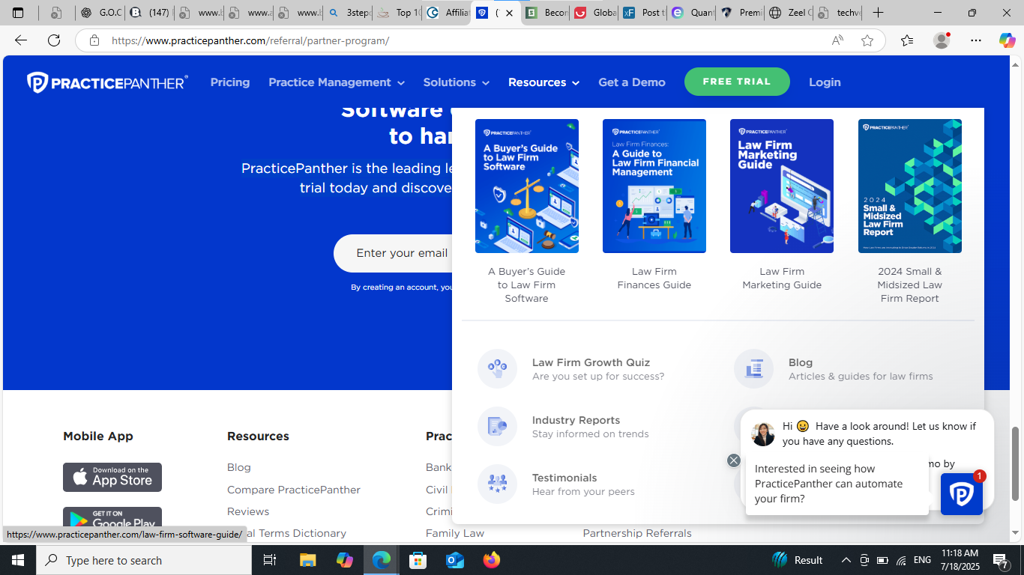Open the Pricing page
The height and width of the screenshot is (575, 1024).
click(230, 82)
